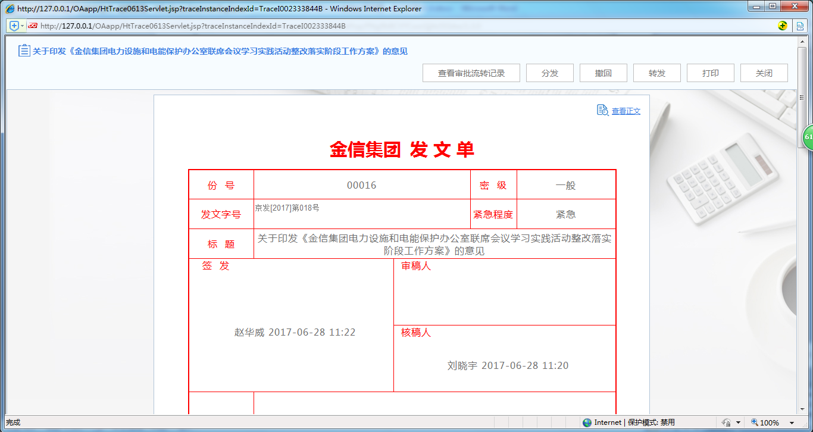The height and width of the screenshot is (432, 813).
Task: Click the 查看审批流转记录 button
Action: [471, 73]
